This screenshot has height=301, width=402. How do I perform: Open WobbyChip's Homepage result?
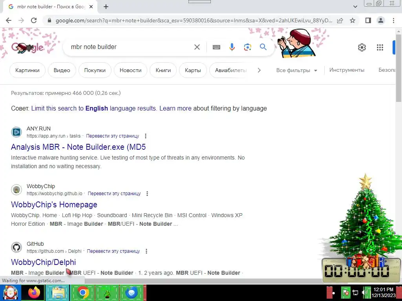54,205
